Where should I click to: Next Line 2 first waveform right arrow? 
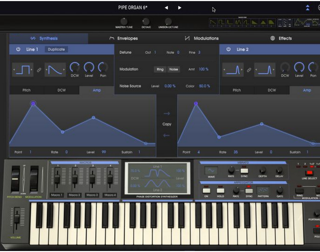point(242,70)
